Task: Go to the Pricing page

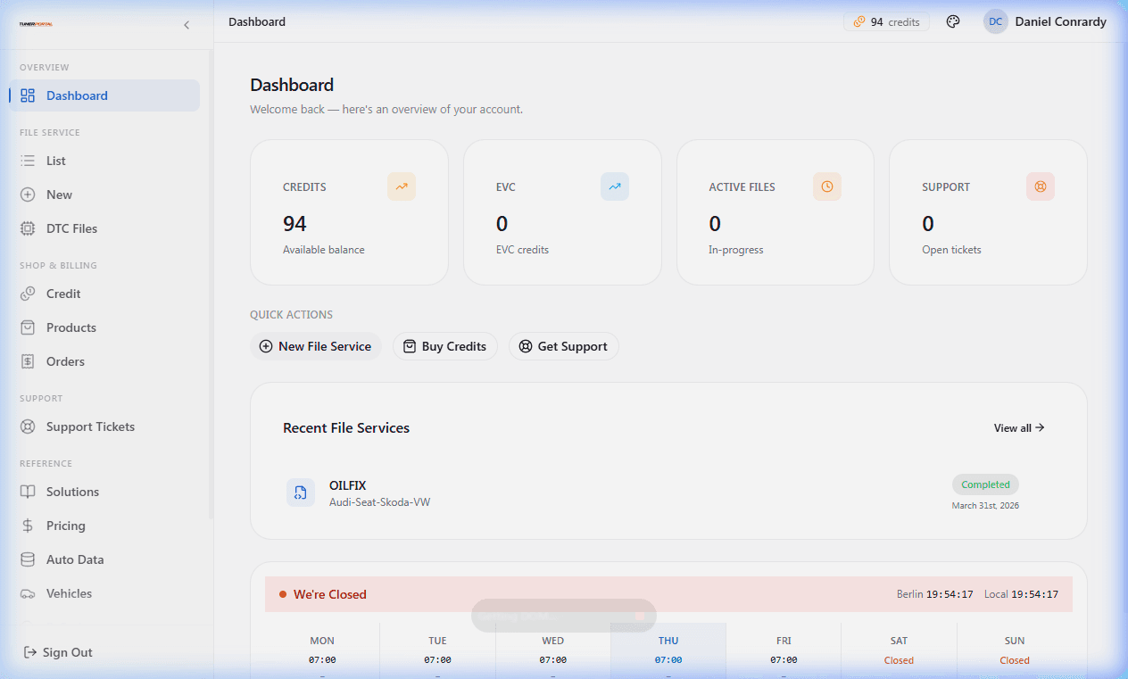Action: tap(66, 526)
